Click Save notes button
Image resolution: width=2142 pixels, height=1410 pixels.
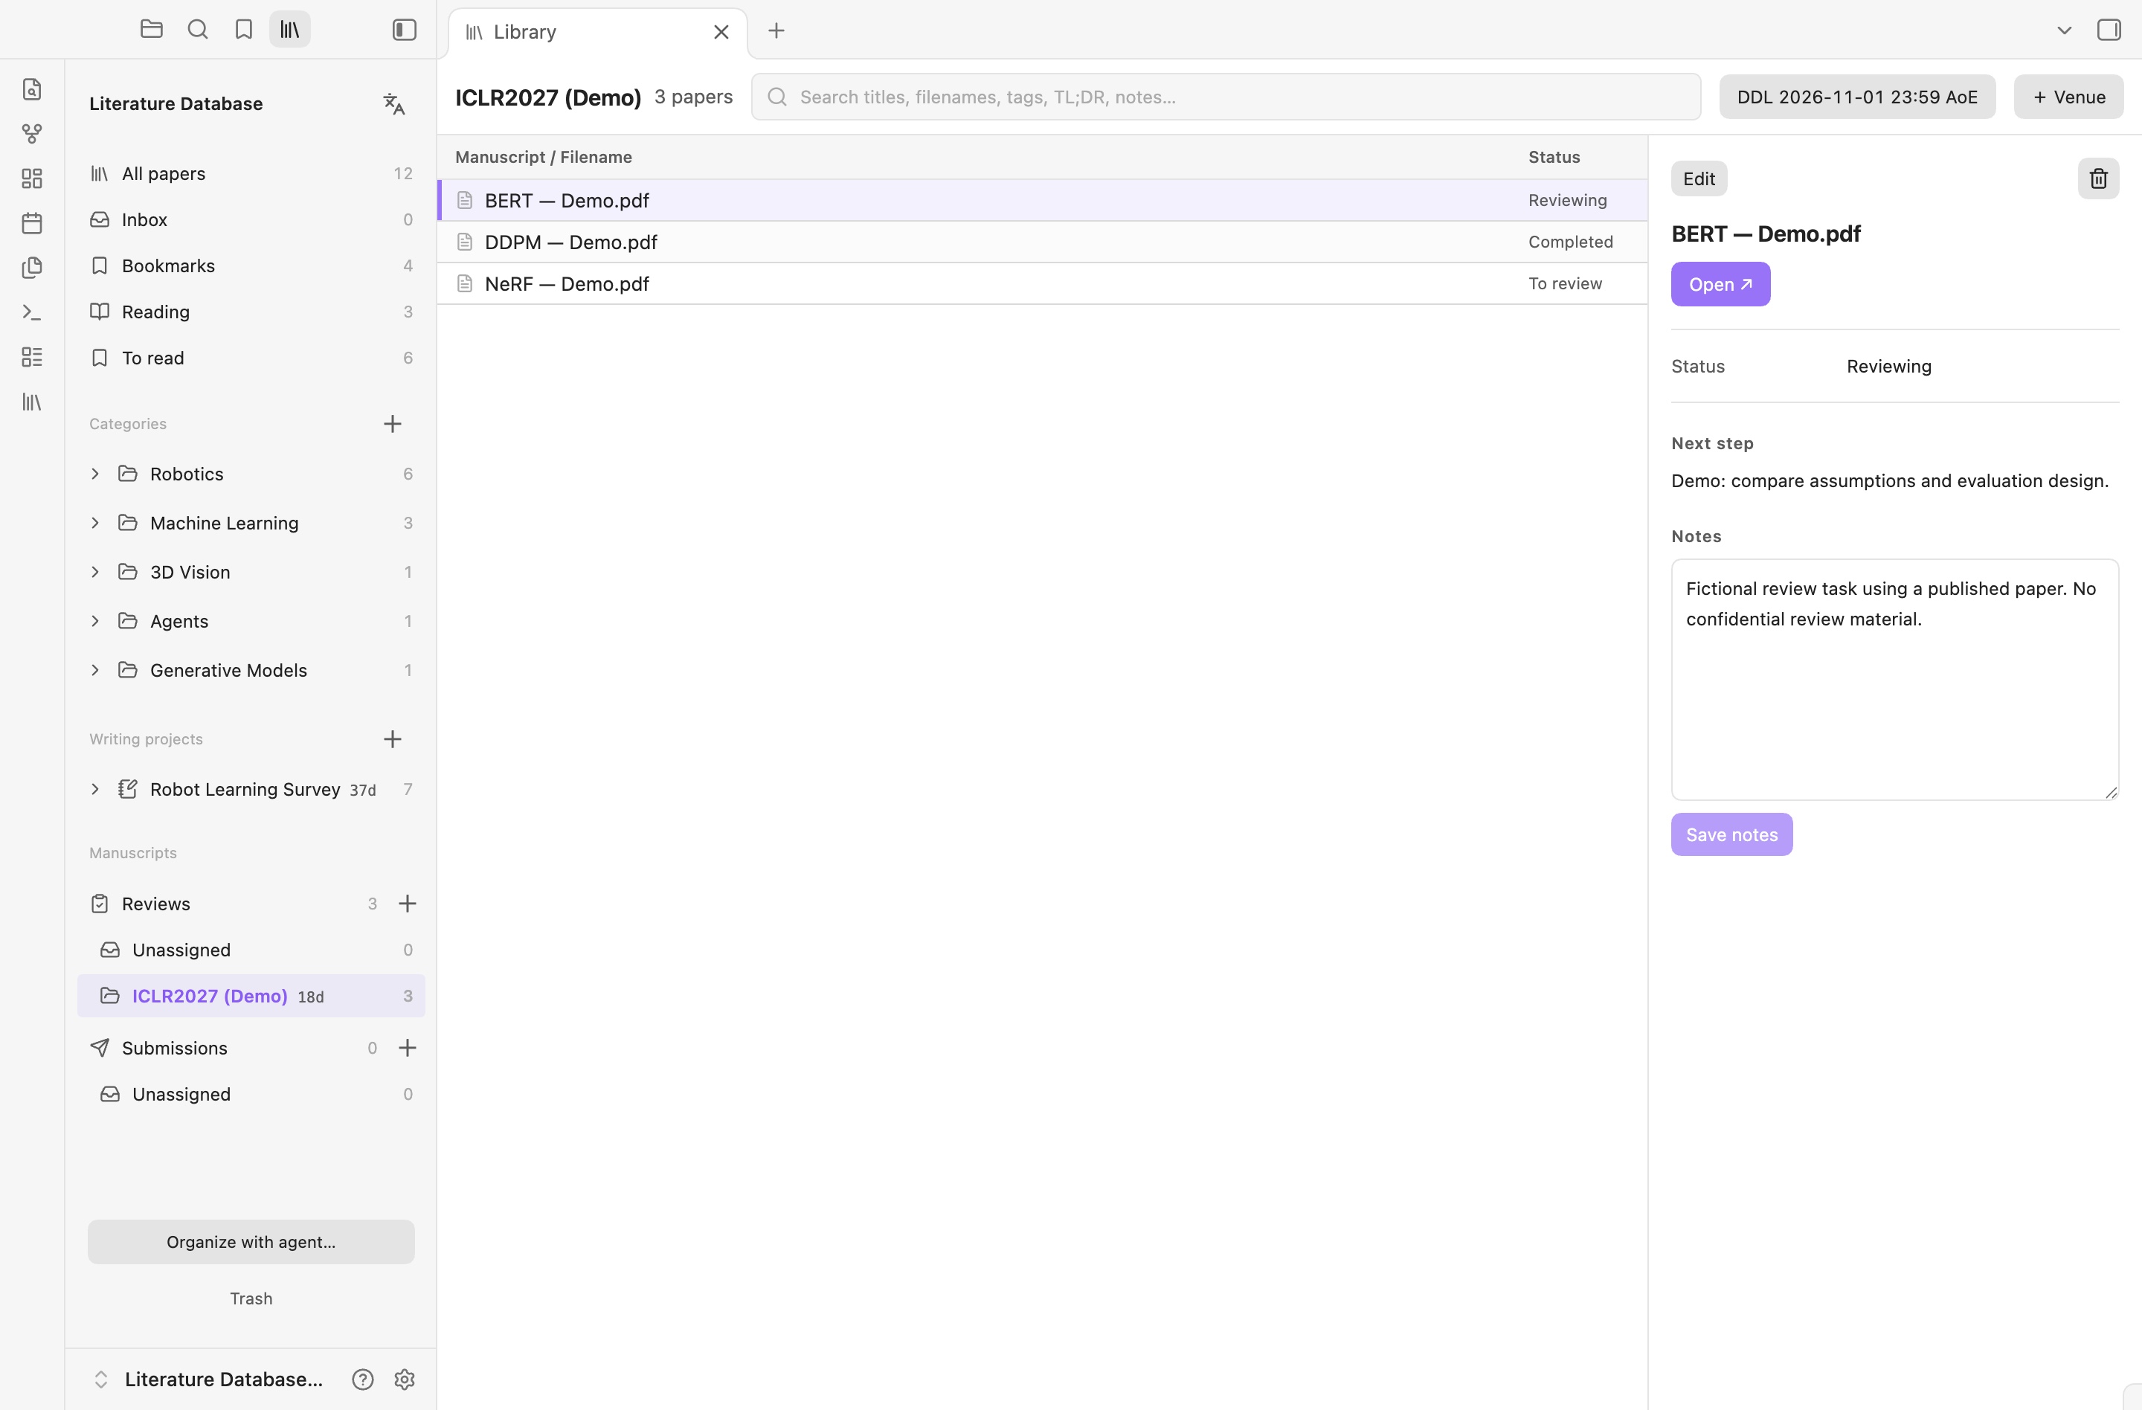1731,835
